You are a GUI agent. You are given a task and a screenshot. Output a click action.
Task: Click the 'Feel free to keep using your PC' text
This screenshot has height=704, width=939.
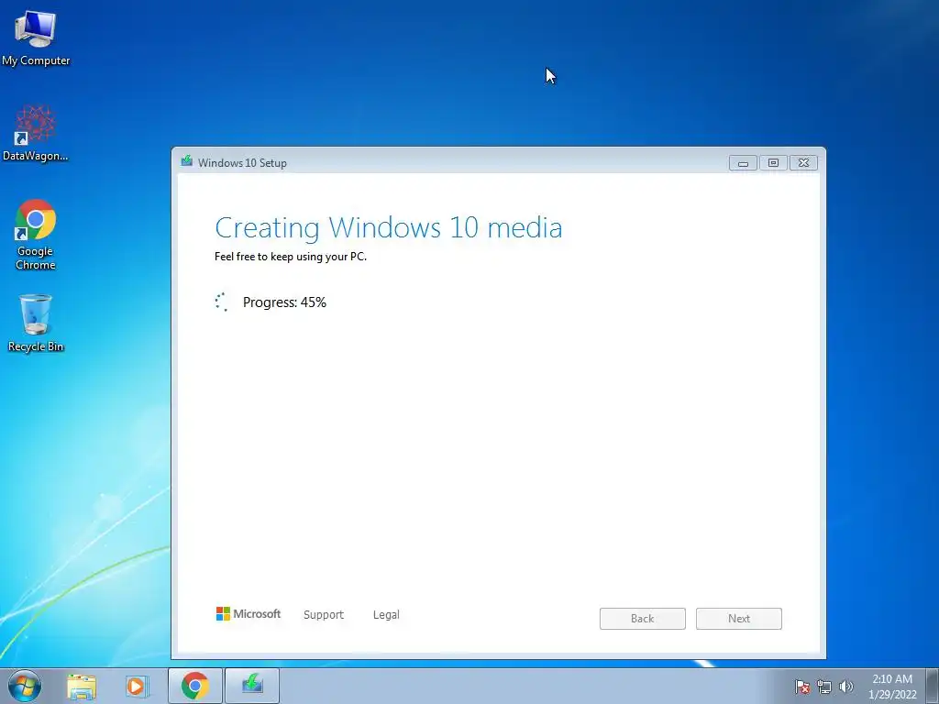pos(291,257)
